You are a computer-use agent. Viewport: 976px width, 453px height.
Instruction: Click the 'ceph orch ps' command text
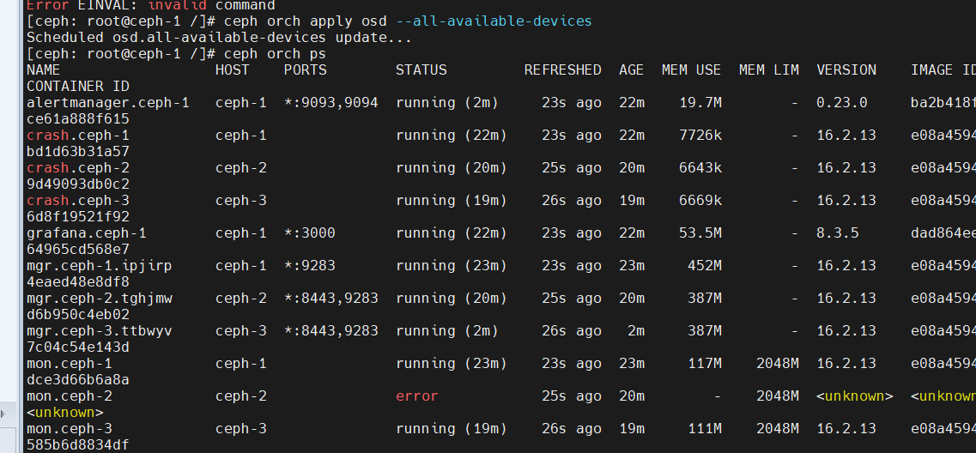point(276,53)
